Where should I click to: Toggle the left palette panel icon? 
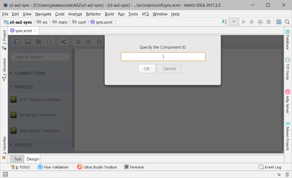click(x=17, y=41)
